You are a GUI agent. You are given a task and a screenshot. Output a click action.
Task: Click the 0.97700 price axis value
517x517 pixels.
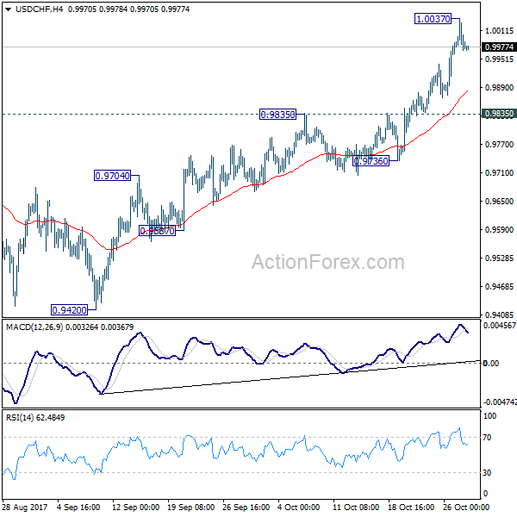point(499,145)
